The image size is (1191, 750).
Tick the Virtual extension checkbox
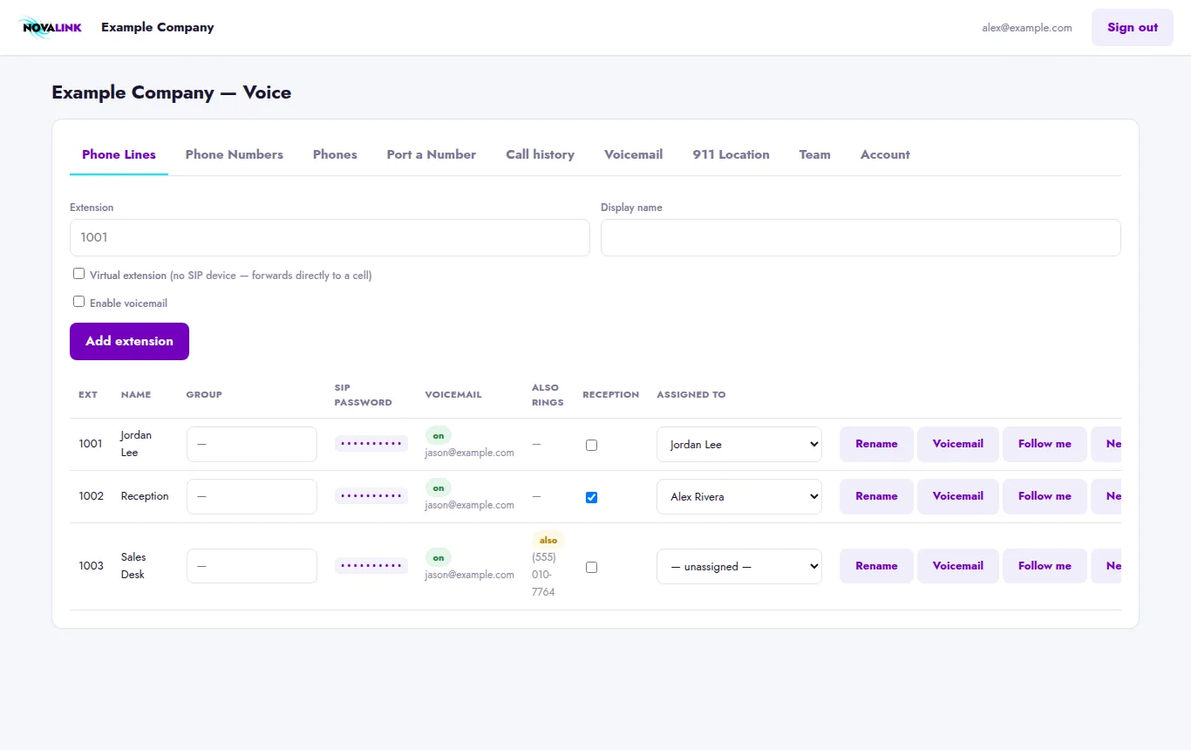click(x=79, y=274)
